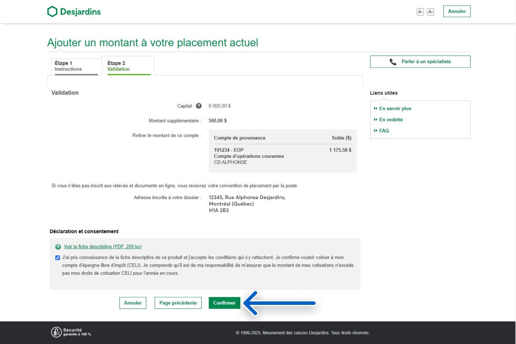The width and height of the screenshot is (516, 344).
Task: Open Voir la fiche descriptive PDF link
Action: point(103,247)
